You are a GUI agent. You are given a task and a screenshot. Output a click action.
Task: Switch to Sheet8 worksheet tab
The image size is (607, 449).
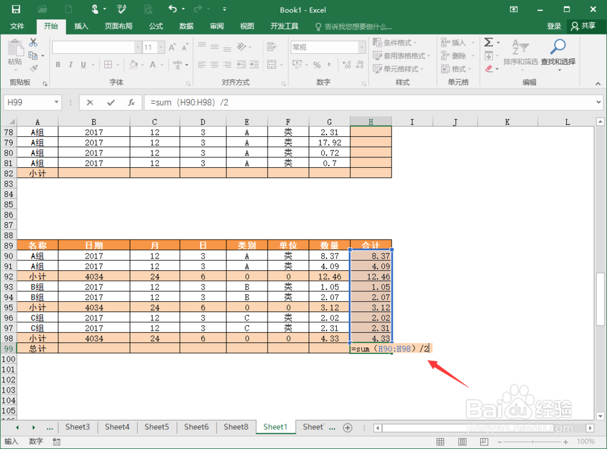236,427
